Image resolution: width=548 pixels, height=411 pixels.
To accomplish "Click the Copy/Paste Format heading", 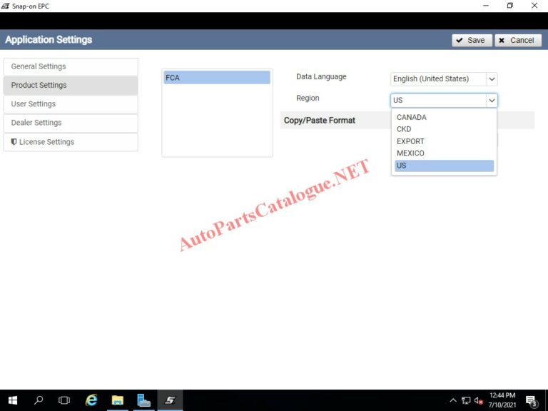I will [320, 121].
